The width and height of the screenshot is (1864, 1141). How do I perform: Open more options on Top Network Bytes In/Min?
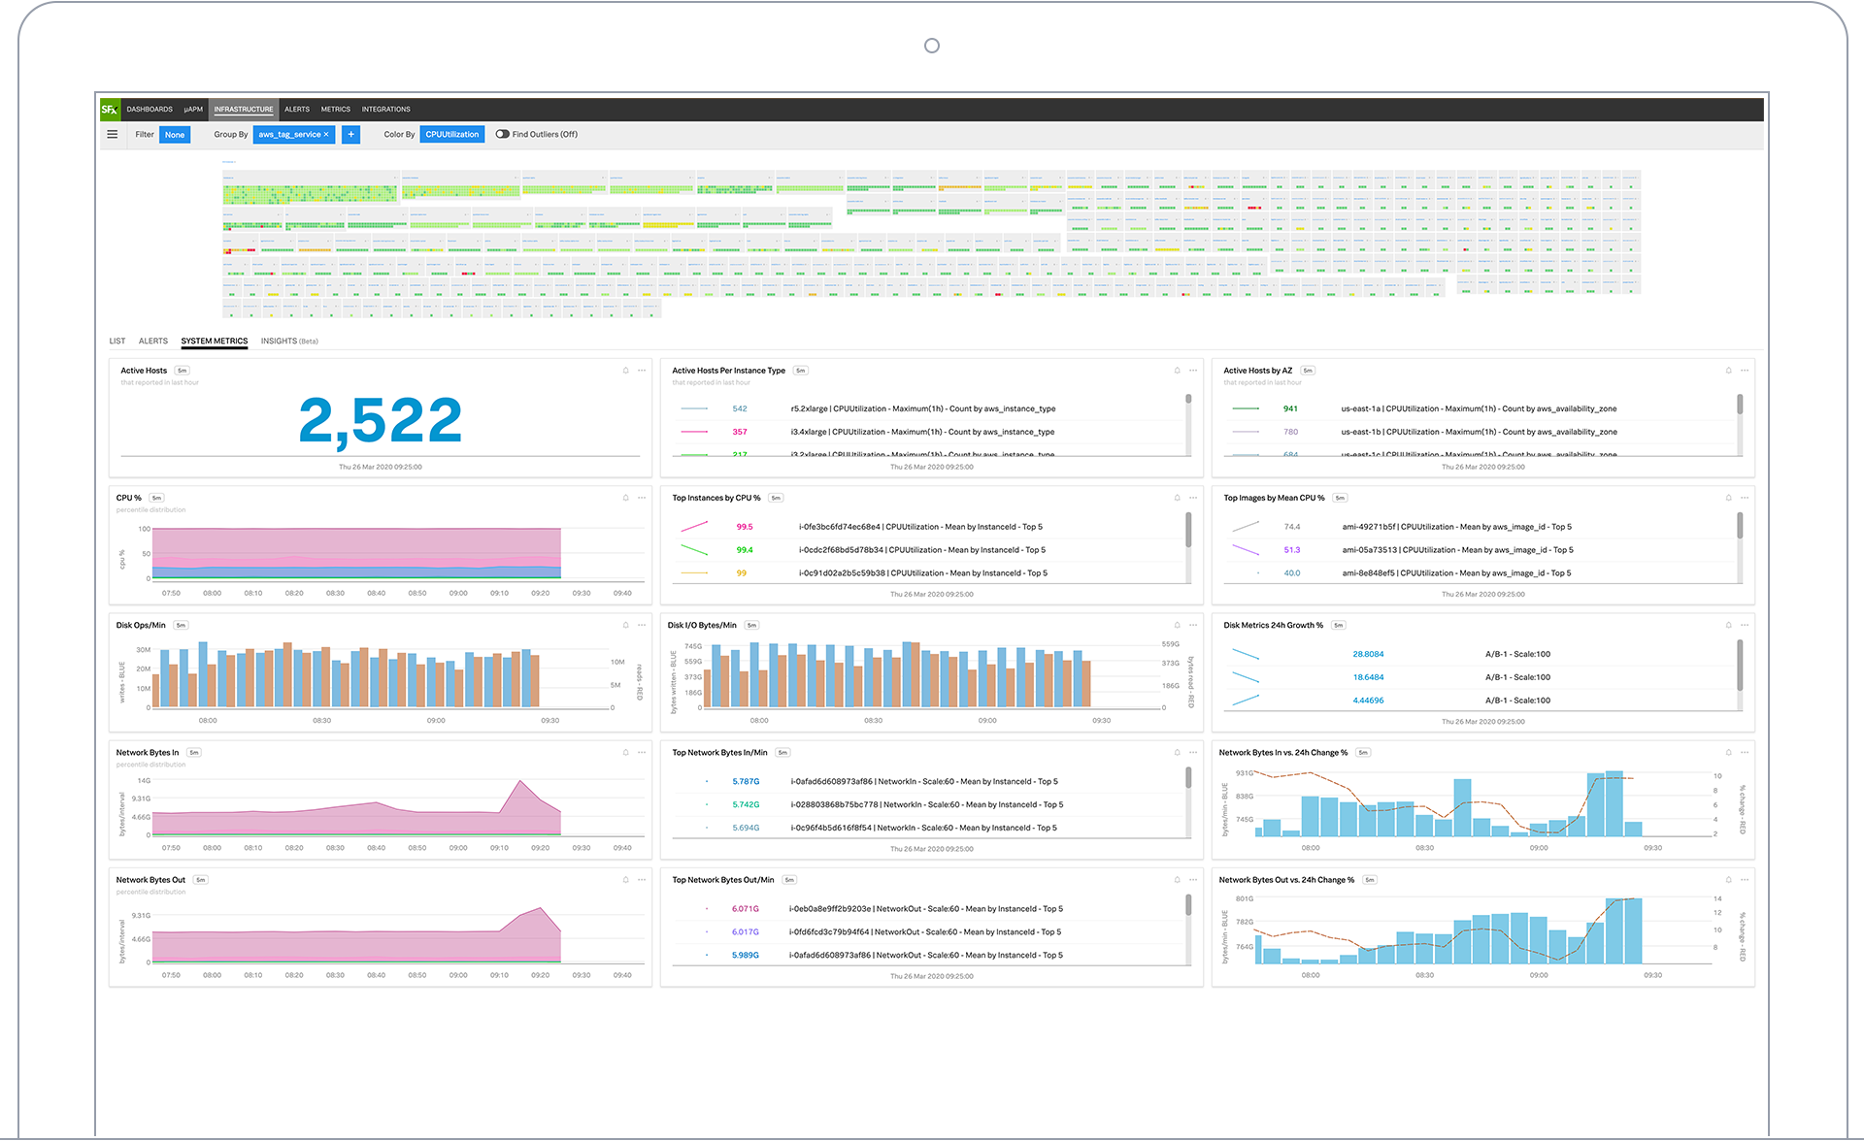click(1193, 753)
